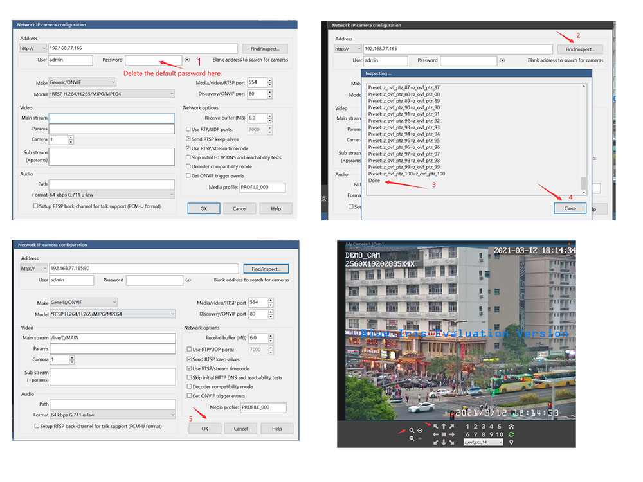Open http:// protocol dropdown in /live/0/MAIN dialog
Image resolution: width=643 pixels, height=482 pixels.
(34, 269)
